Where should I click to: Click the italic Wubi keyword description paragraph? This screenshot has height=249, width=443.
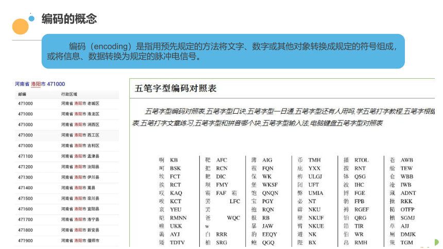pyautogui.click(x=283, y=117)
